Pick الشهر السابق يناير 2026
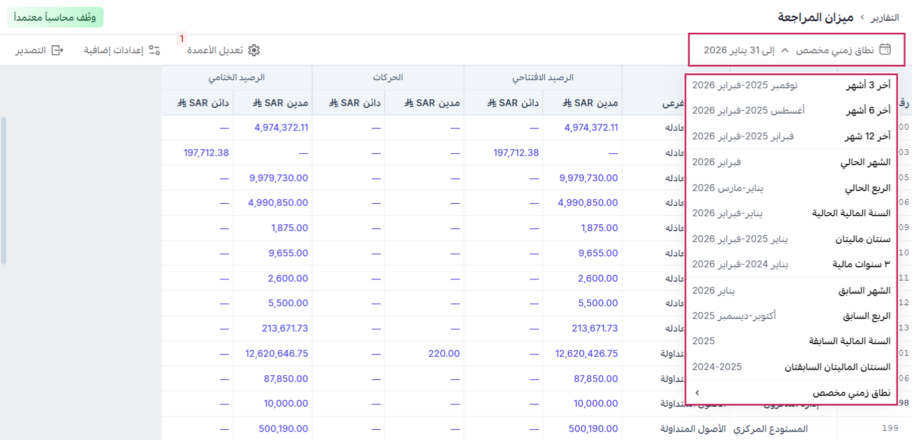Image resolution: width=912 pixels, height=440 pixels. coord(791,290)
